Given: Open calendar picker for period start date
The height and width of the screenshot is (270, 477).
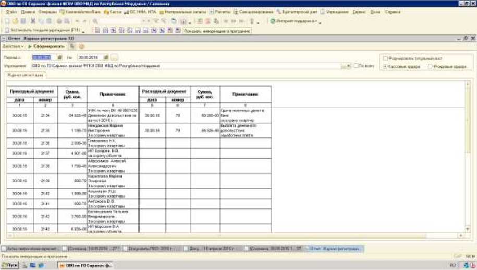Looking at the screenshot, I should click(59, 57).
